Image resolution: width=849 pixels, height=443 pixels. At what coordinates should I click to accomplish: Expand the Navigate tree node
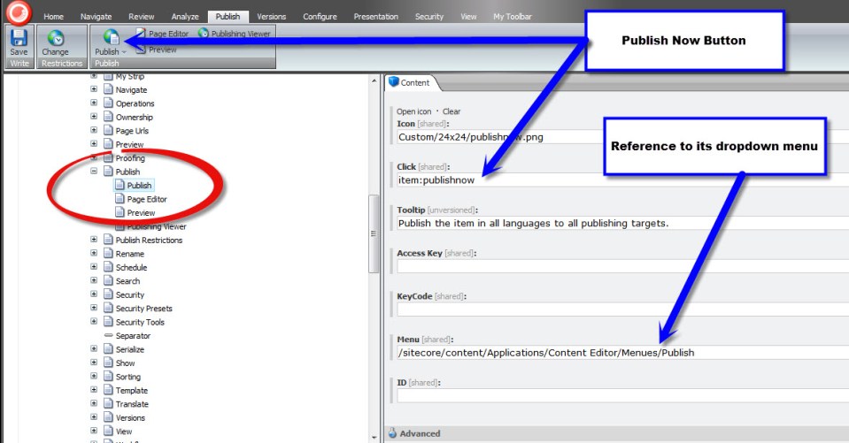tap(94, 88)
